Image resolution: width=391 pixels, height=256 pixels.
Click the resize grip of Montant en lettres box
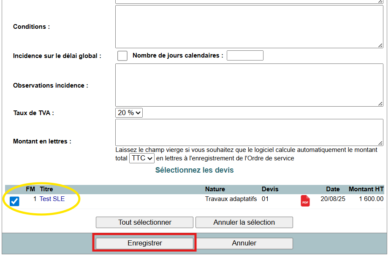point(380,143)
